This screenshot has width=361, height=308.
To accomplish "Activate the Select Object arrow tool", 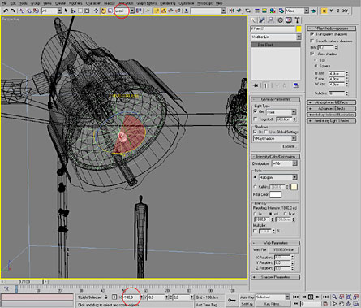I will [66, 11].
